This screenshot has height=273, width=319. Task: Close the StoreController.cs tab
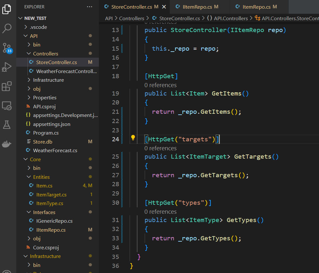(164, 7)
